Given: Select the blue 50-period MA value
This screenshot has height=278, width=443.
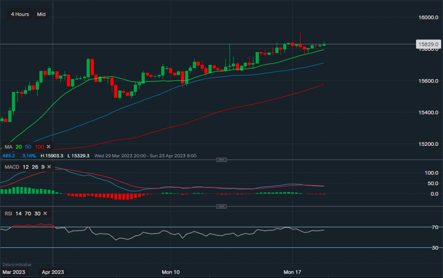Looking at the screenshot, I should pos(28,147).
